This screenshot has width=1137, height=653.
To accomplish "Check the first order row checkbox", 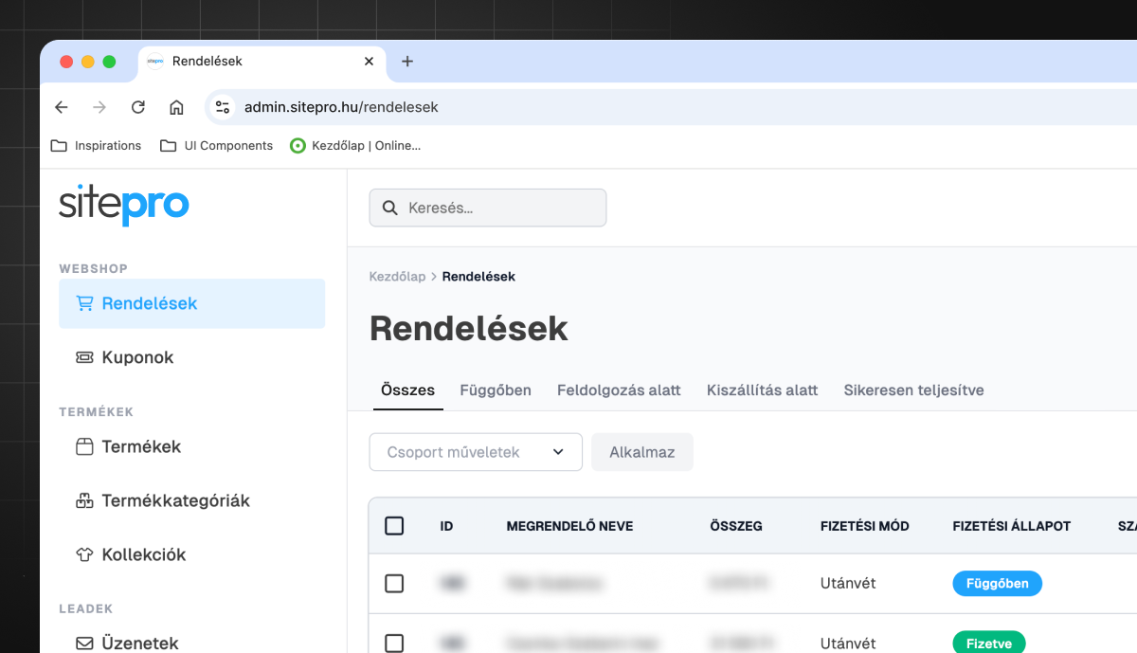I will pyautogui.click(x=394, y=584).
